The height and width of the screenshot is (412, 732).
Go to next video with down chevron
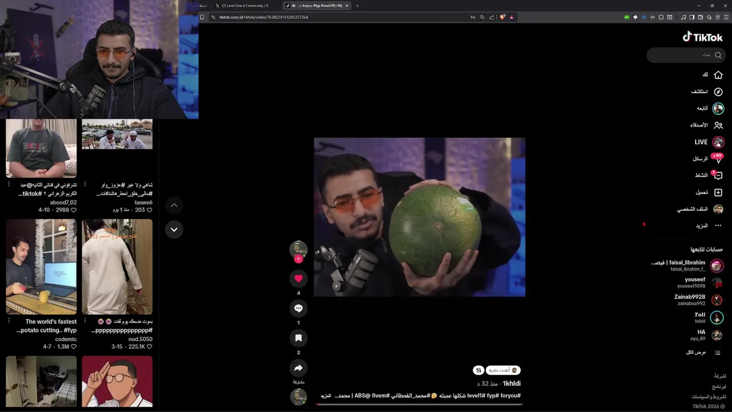174,229
